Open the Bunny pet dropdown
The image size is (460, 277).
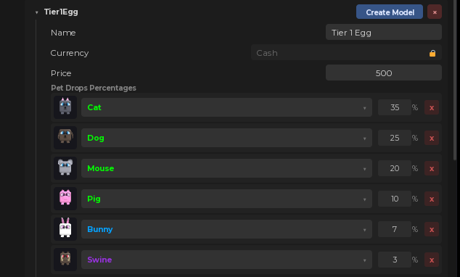click(226, 229)
